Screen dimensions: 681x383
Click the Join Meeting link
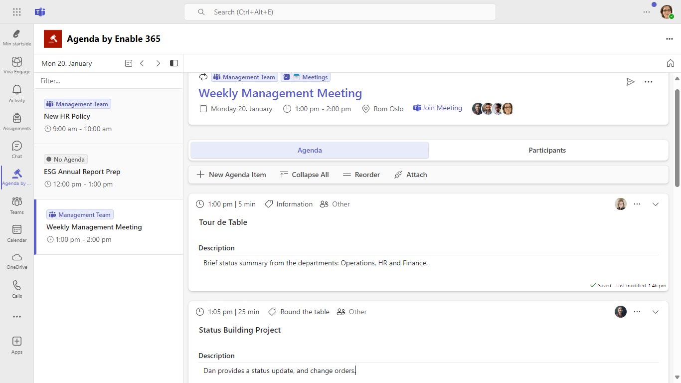[438, 108]
